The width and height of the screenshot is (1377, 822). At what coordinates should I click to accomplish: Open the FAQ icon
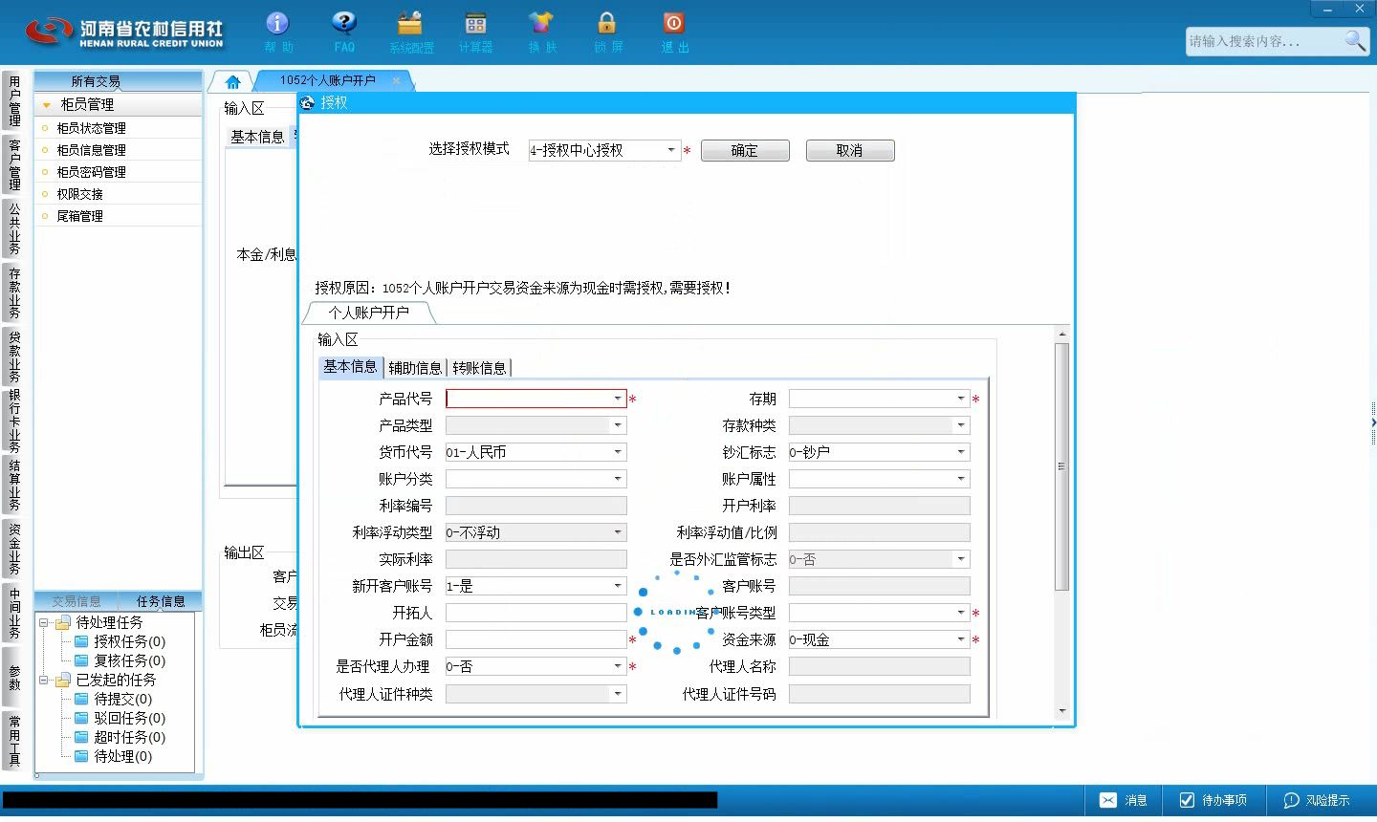[x=344, y=32]
